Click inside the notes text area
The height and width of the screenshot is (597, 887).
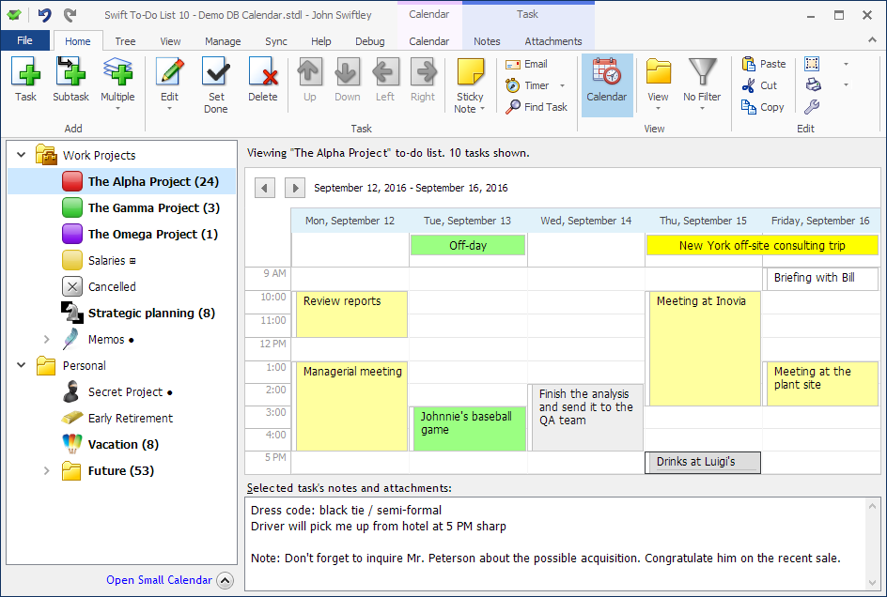555,543
